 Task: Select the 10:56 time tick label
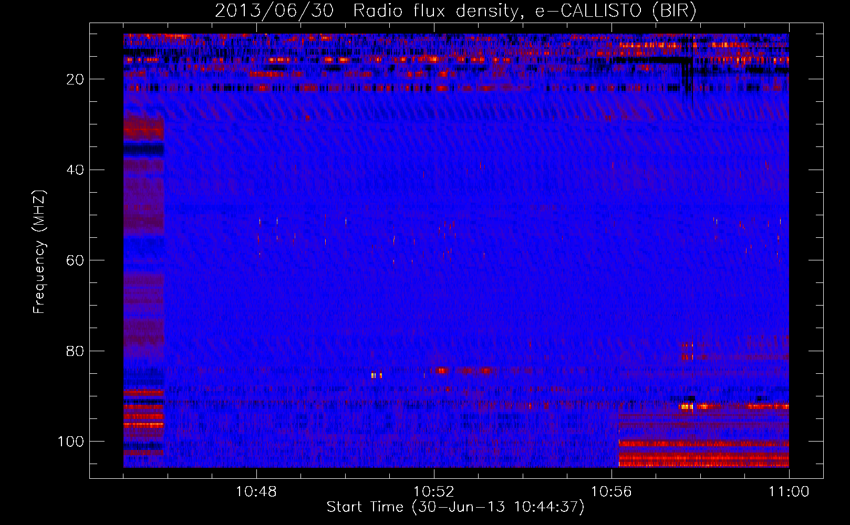[x=611, y=492]
